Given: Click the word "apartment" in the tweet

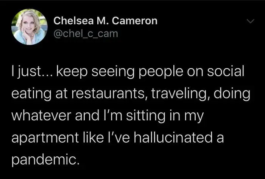Looking at the screenshot, I should pos(45,138).
